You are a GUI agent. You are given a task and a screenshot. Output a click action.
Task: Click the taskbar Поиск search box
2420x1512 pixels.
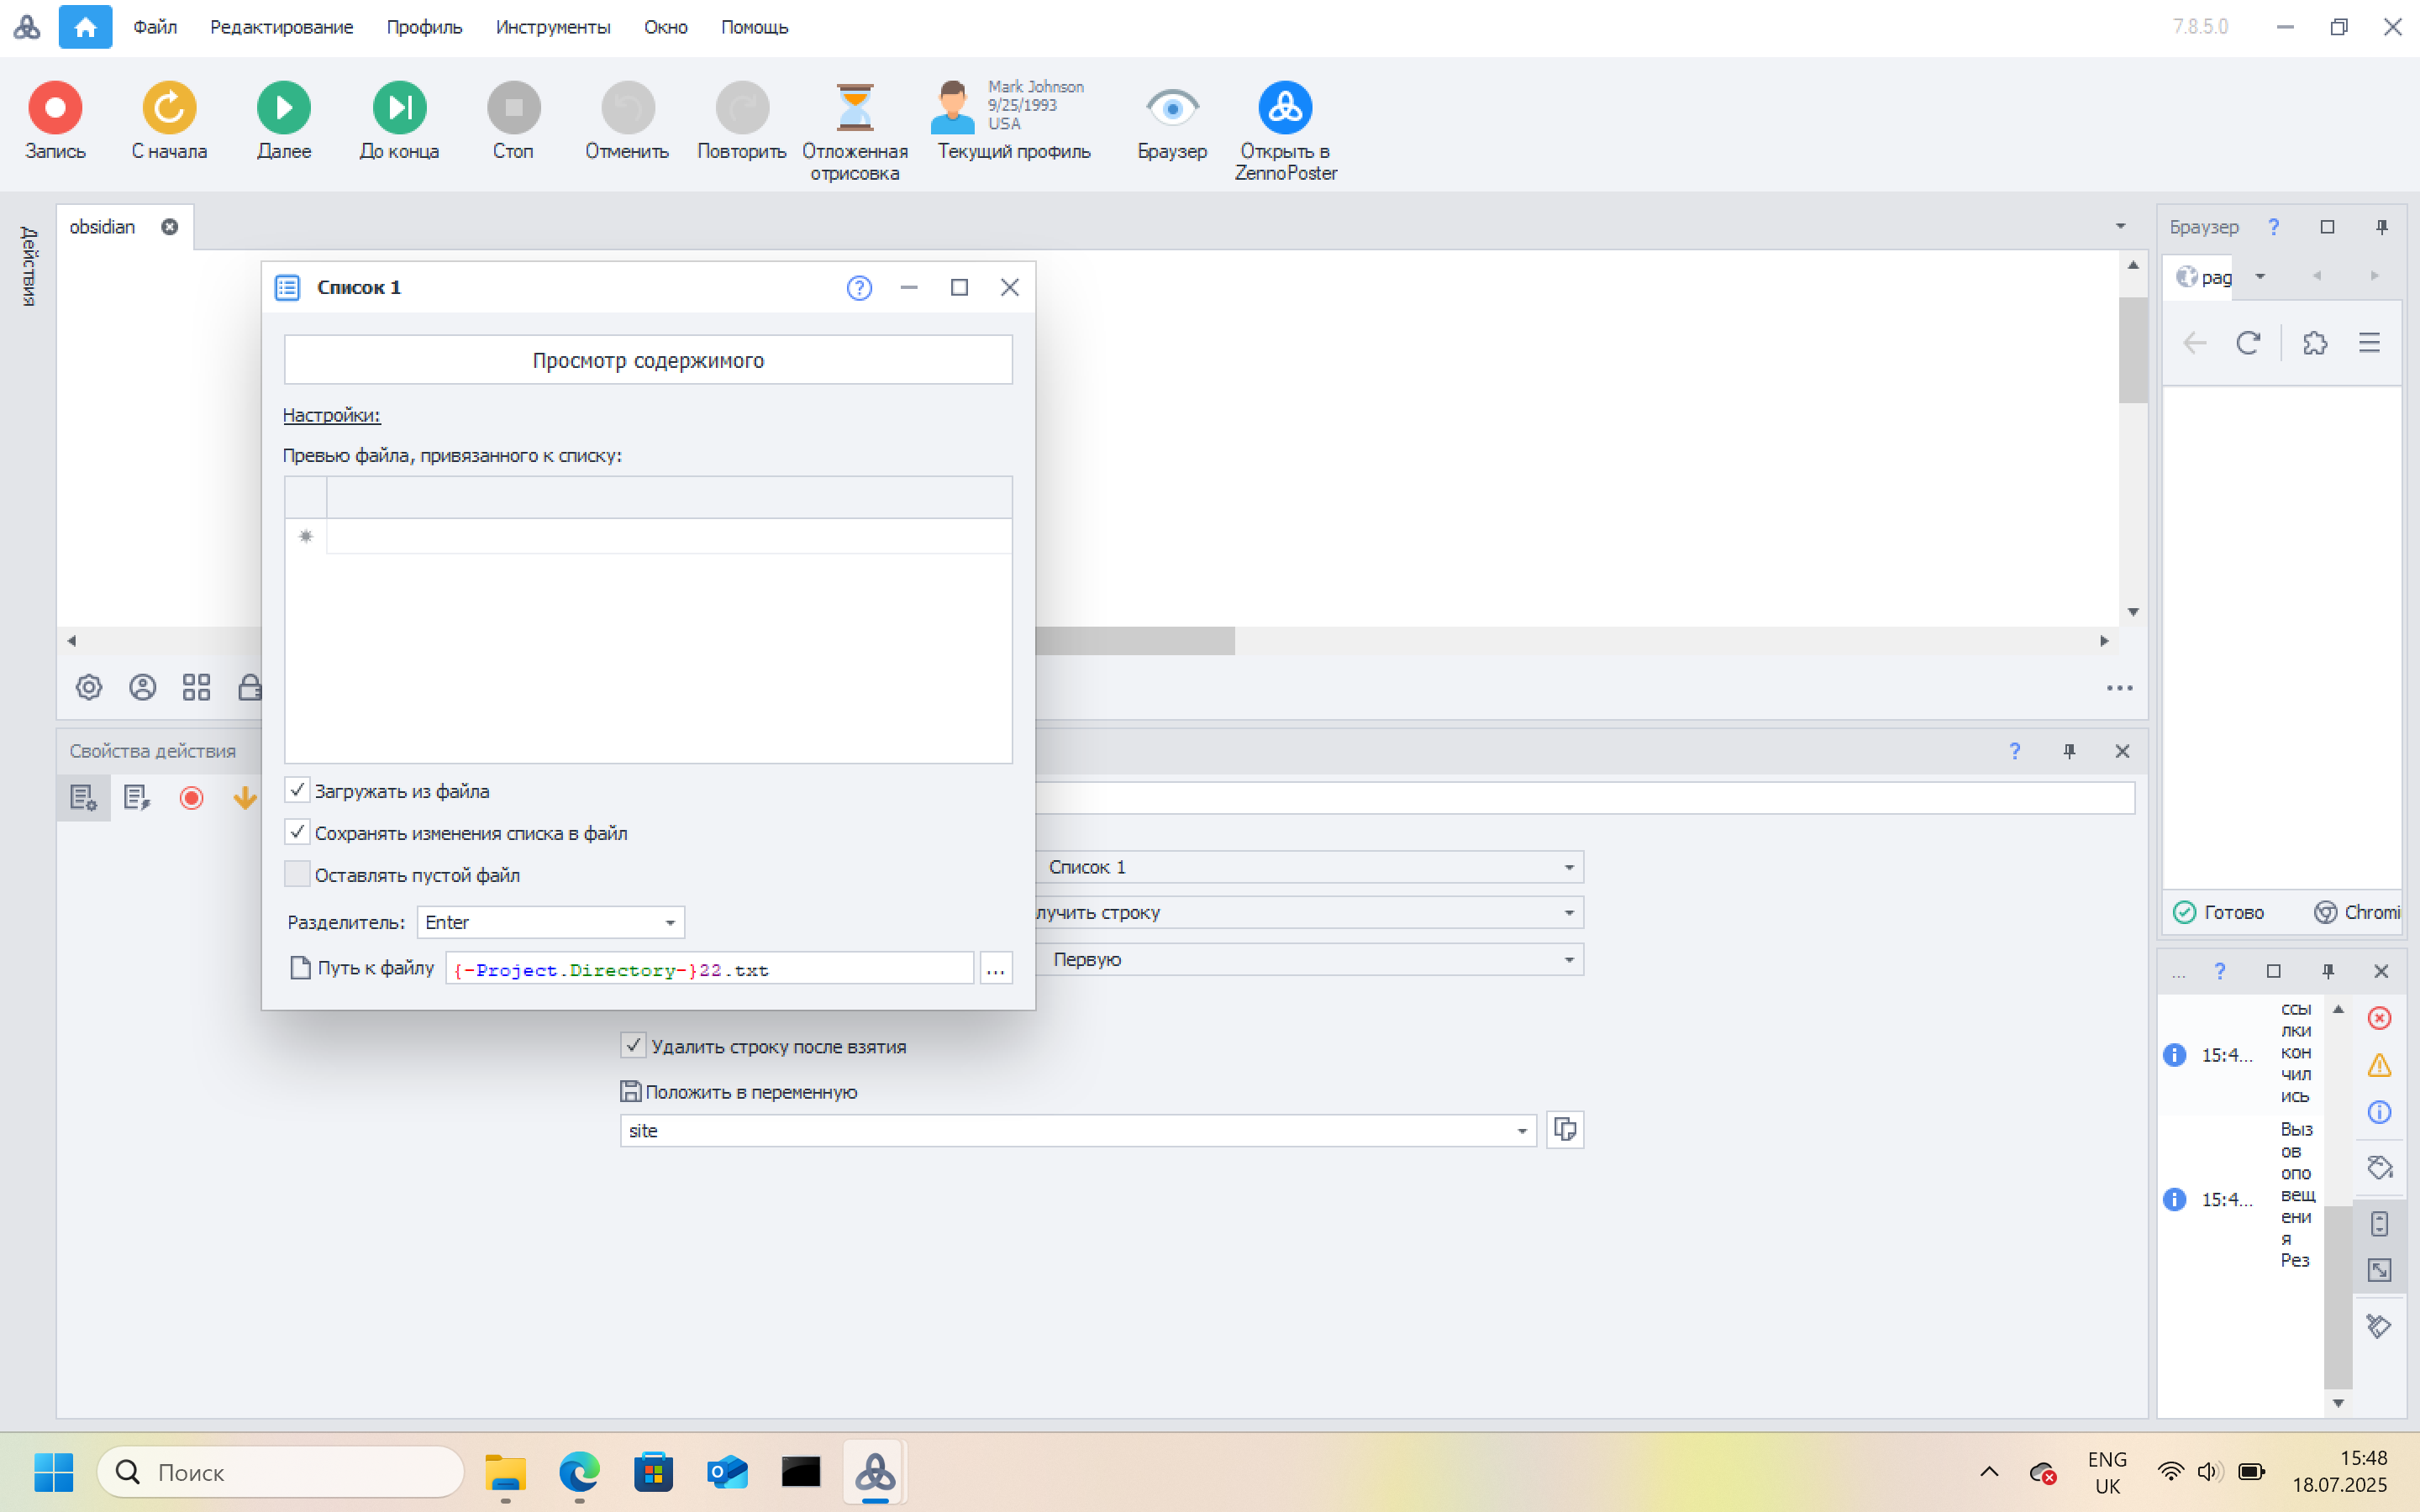281,1472
